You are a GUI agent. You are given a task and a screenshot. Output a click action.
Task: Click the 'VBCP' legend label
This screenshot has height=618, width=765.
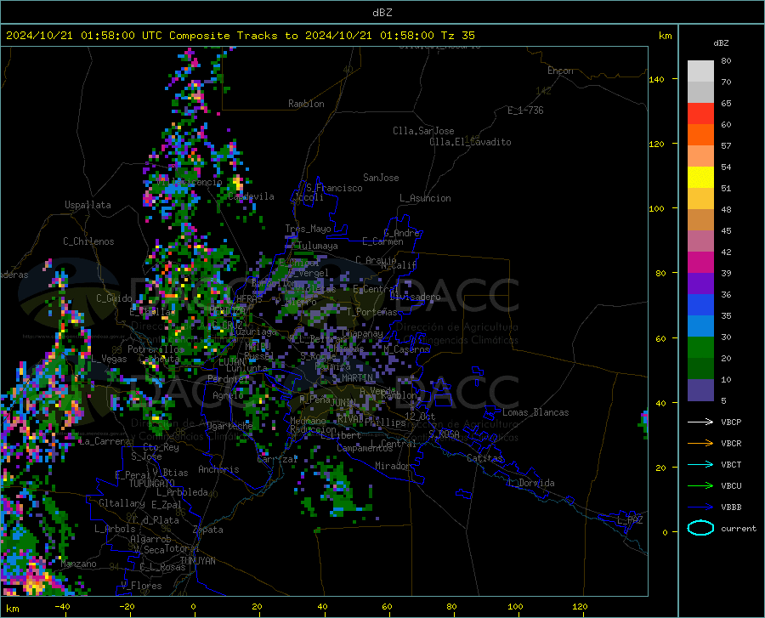(x=731, y=422)
